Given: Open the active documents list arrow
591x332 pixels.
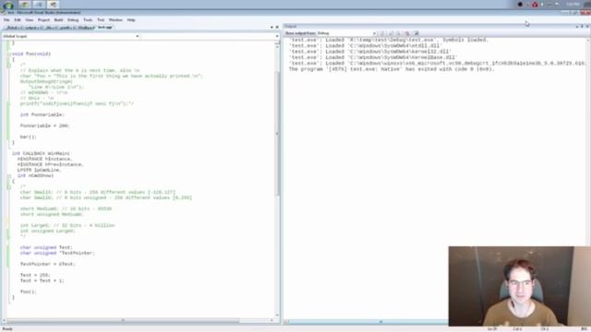Looking at the screenshot, I should click(x=271, y=28).
